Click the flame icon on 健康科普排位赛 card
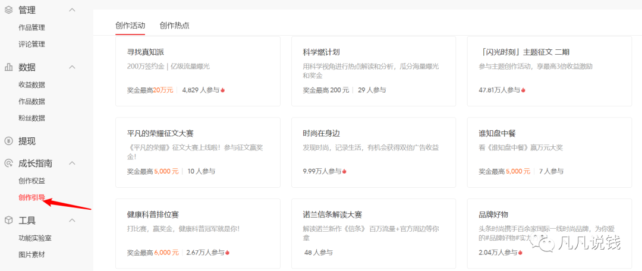 [228, 253]
